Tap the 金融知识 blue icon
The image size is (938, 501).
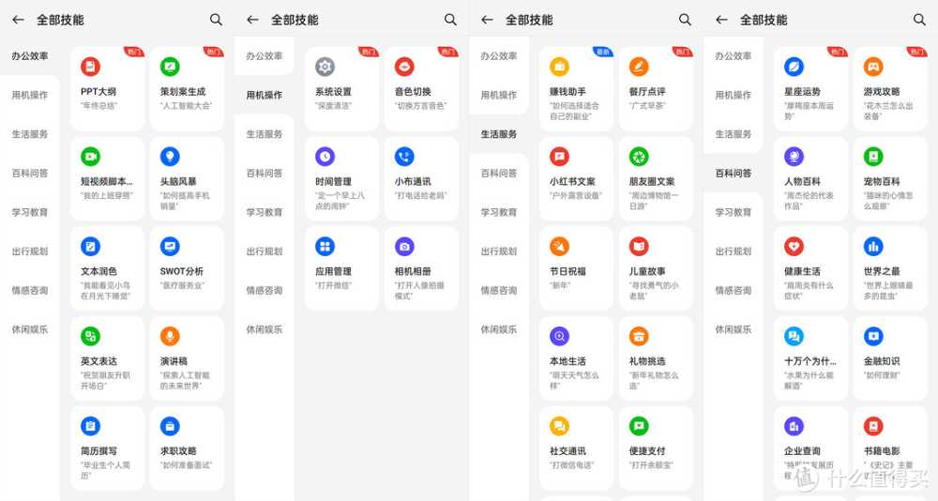click(873, 337)
